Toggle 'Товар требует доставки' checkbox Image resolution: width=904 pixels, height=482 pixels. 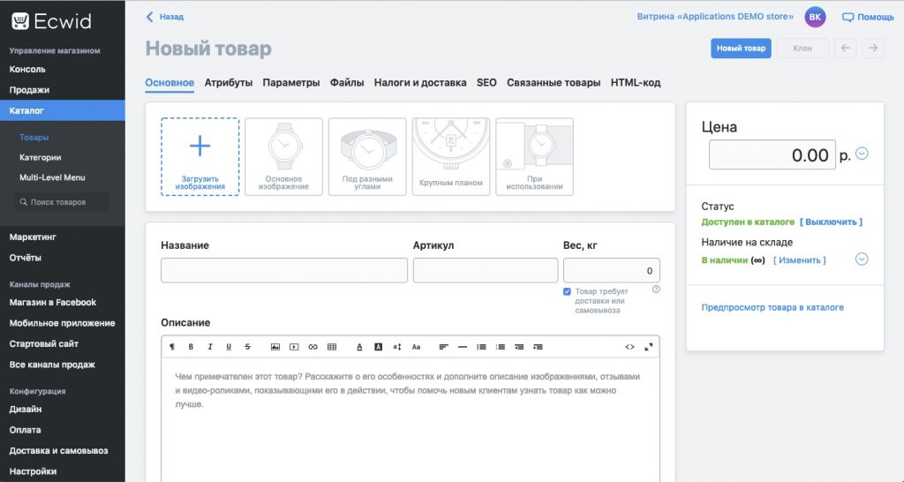tap(568, 291)
